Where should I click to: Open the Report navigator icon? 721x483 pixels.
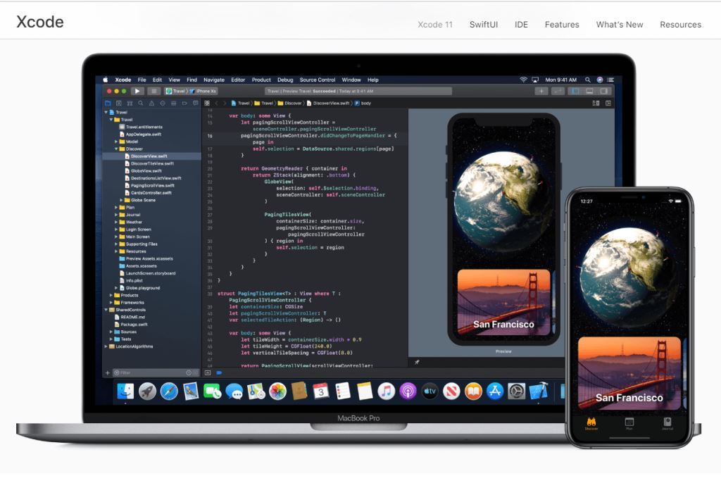pos(196,103)
